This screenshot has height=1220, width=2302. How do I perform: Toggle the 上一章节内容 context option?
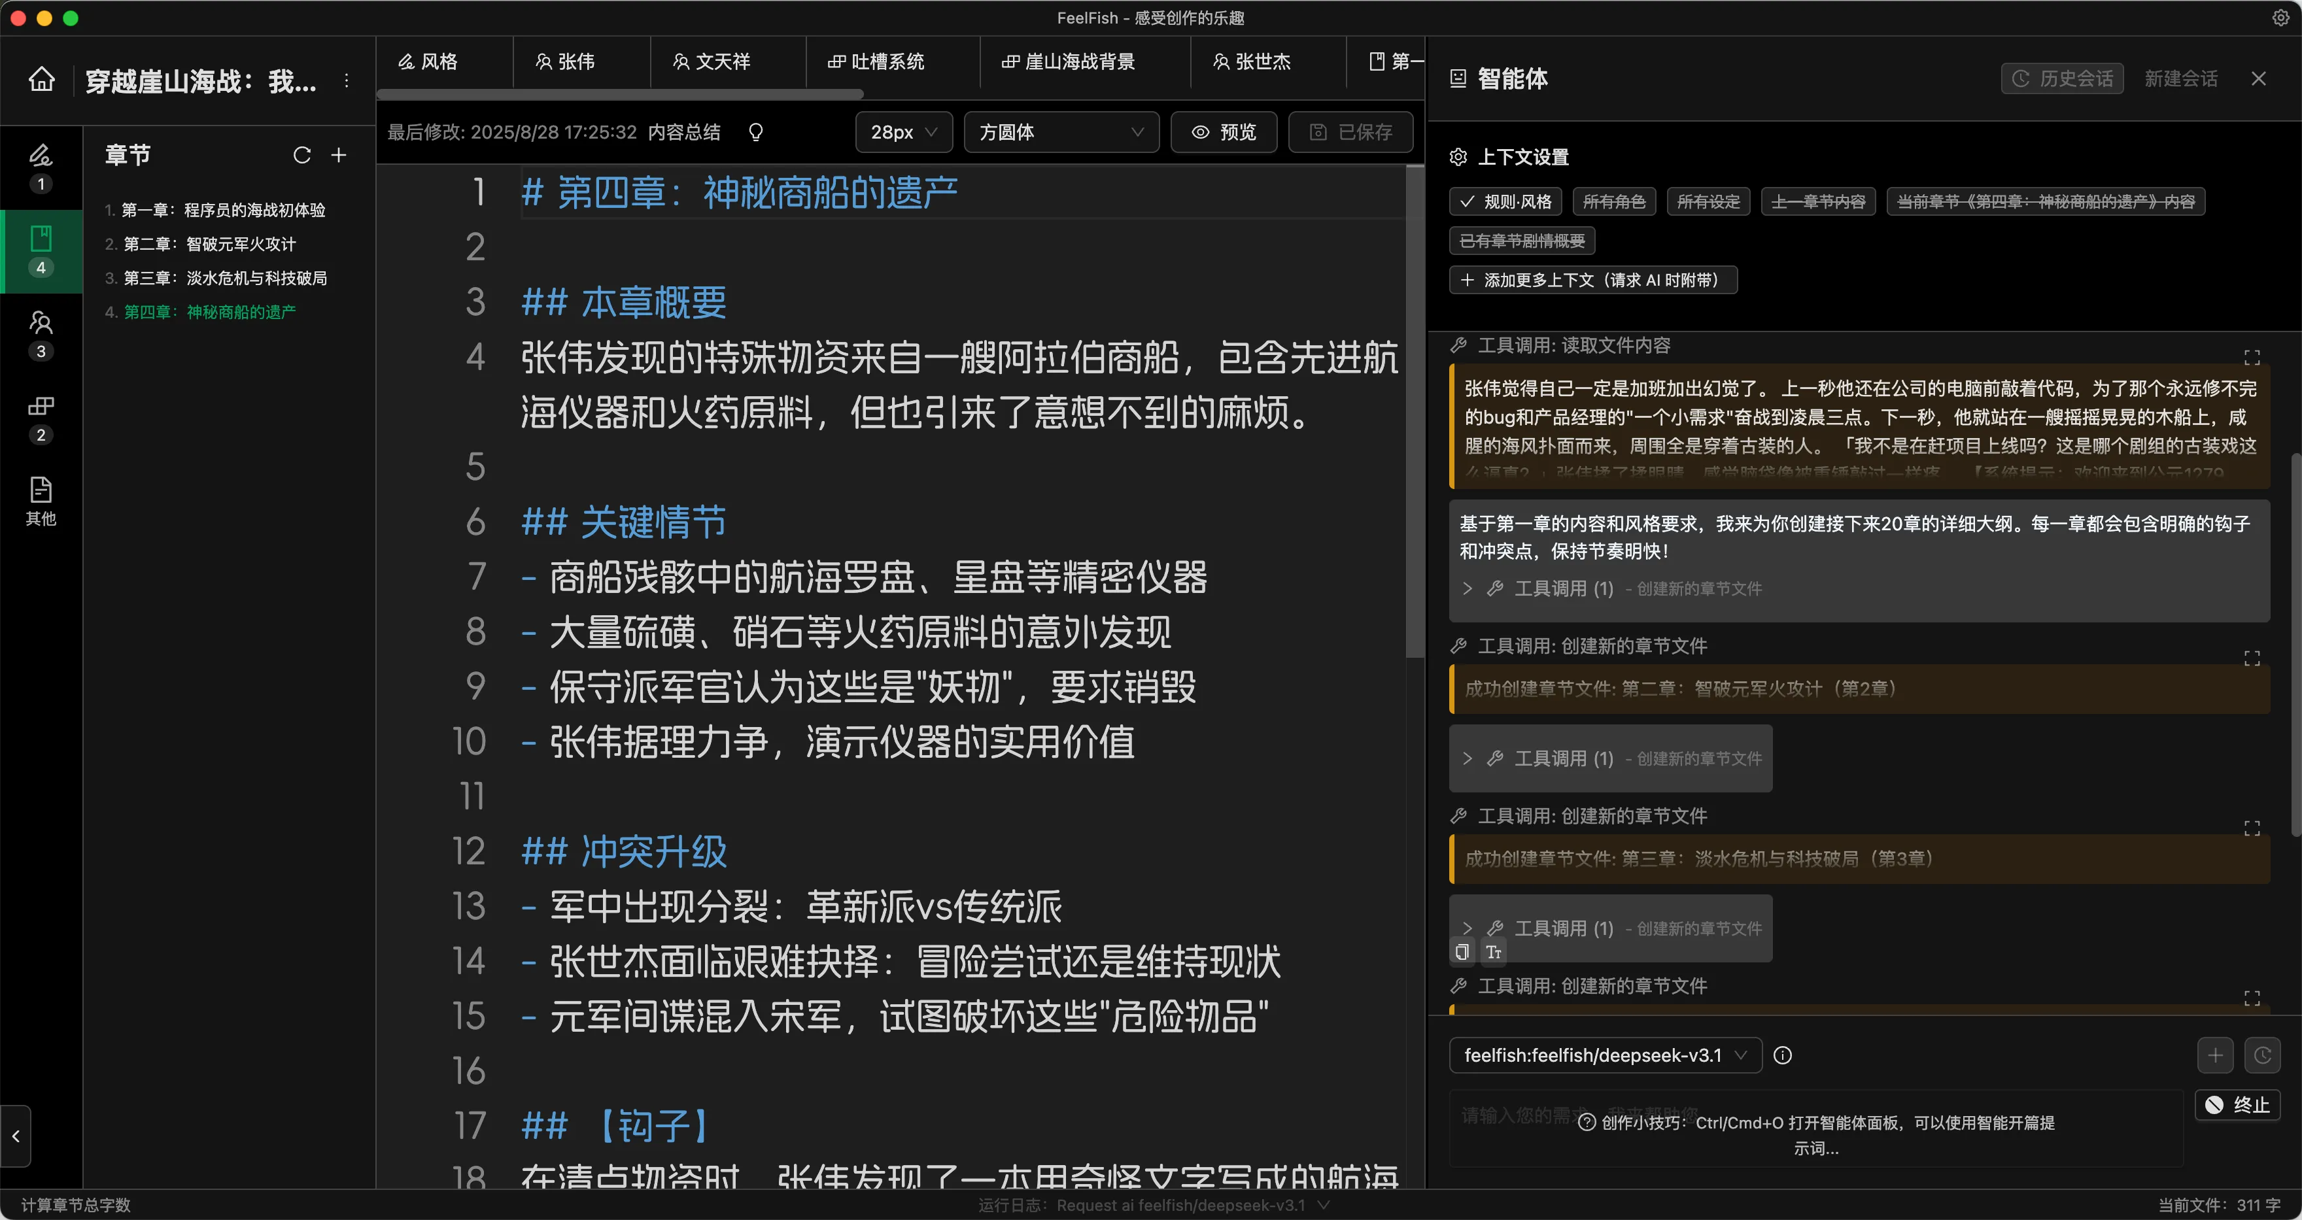pyautogui.click(x=1817, y=202)
